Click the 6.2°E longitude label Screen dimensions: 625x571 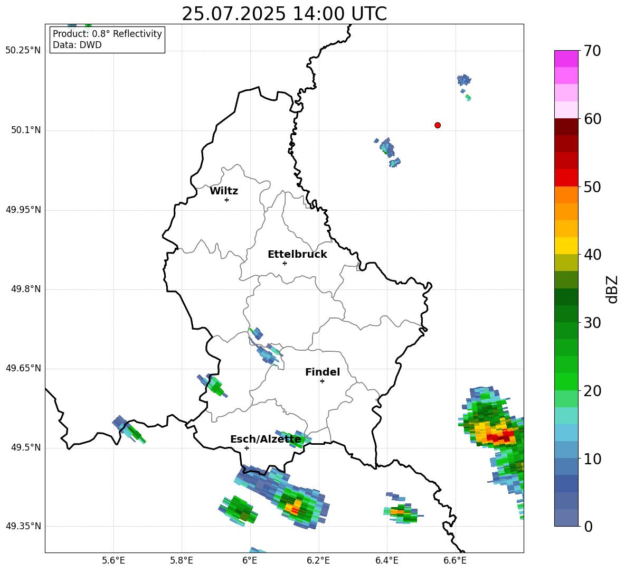tap(318, 560)
